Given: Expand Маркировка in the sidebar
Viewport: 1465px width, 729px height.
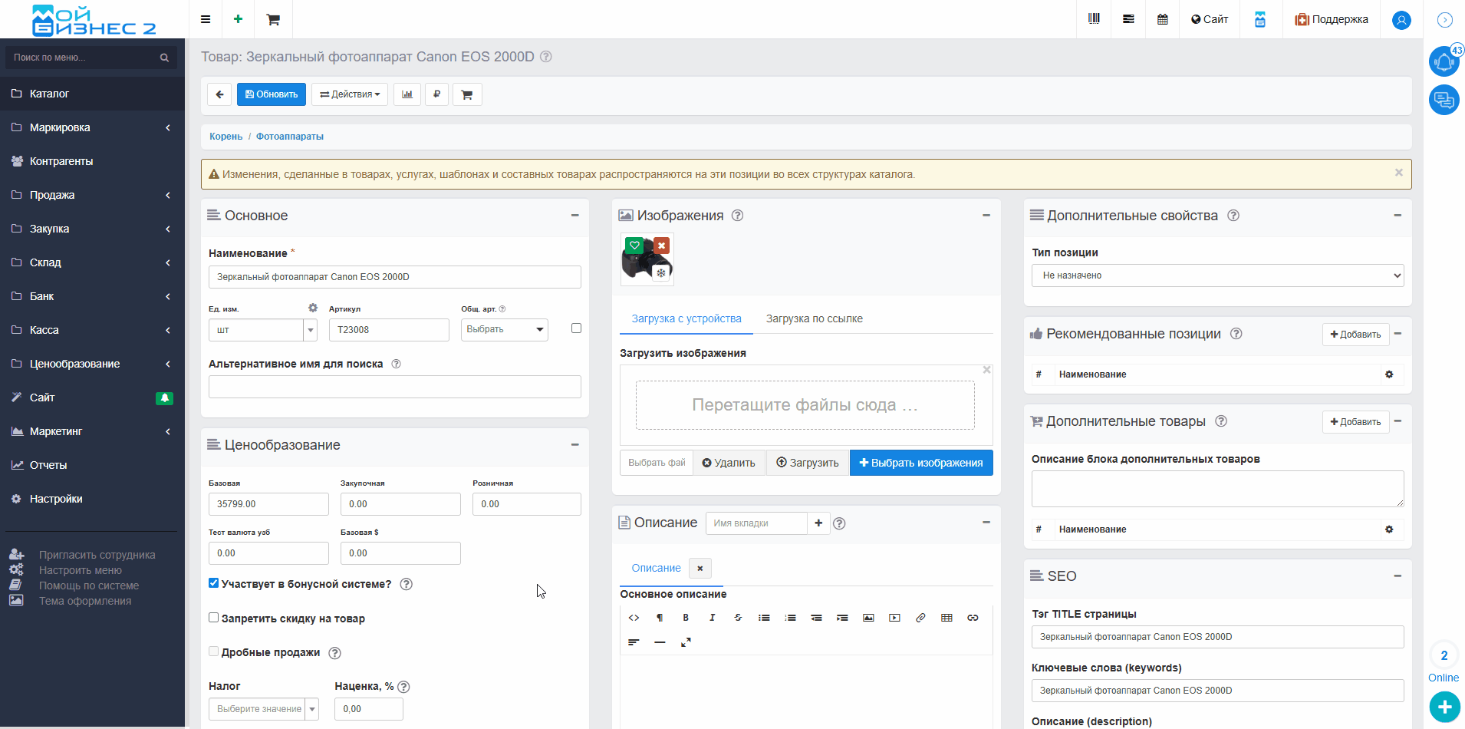Looking at the screenshot, I should coord(92,127).
